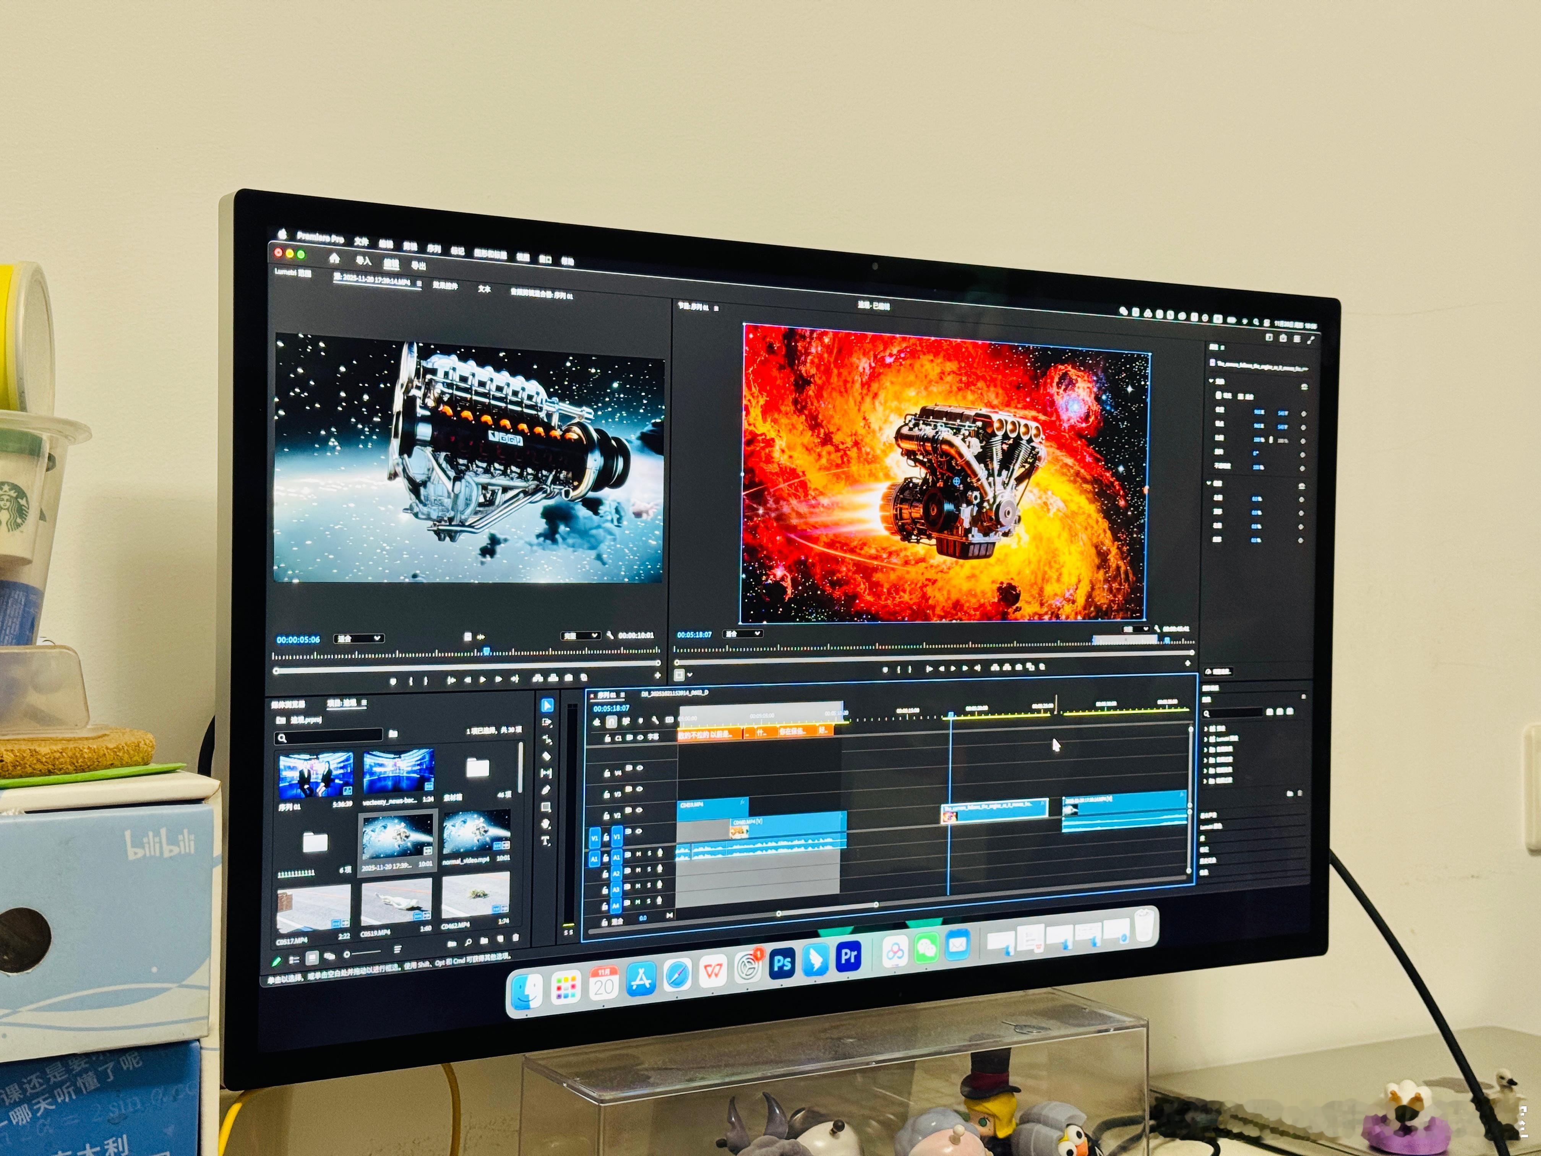
Task: Click the Home icon in header bar
Action: pyautogui.click(x=334, y=258)
